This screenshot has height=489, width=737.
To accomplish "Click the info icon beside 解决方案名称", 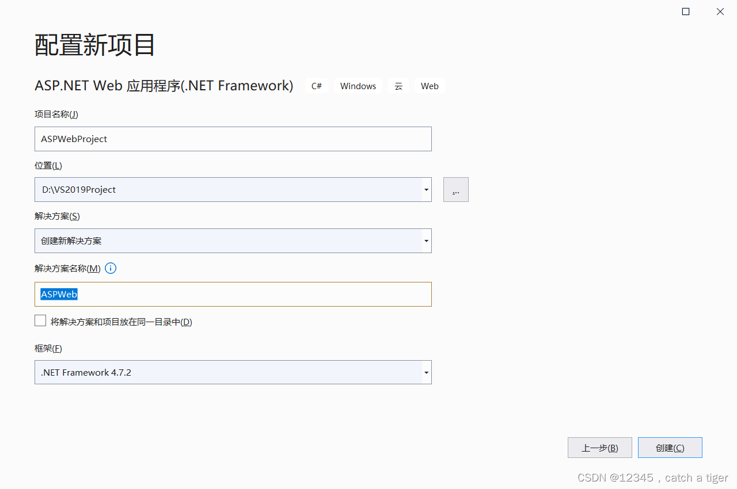I will point(110,268).
